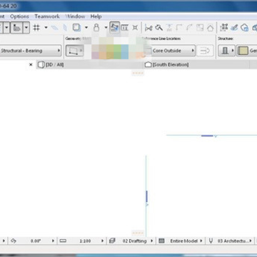The width and height of the screenshot is (257, 257).
Task: Click the dimension measure toolbar icon
Action: (x=125, y=28)
